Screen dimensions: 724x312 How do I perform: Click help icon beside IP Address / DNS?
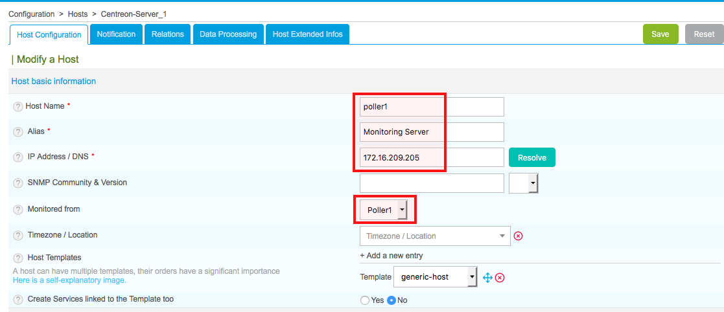click(x=18, y=157)
